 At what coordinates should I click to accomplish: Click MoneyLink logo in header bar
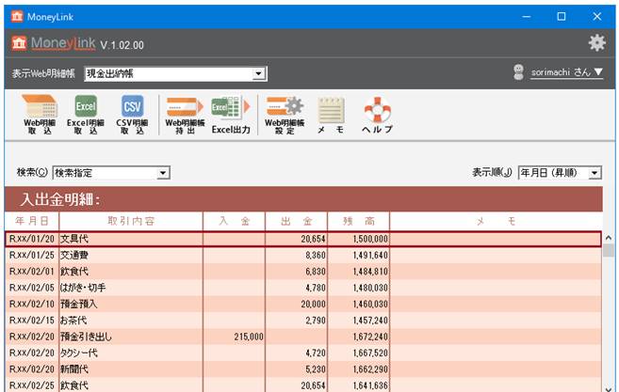pos(54,43)
